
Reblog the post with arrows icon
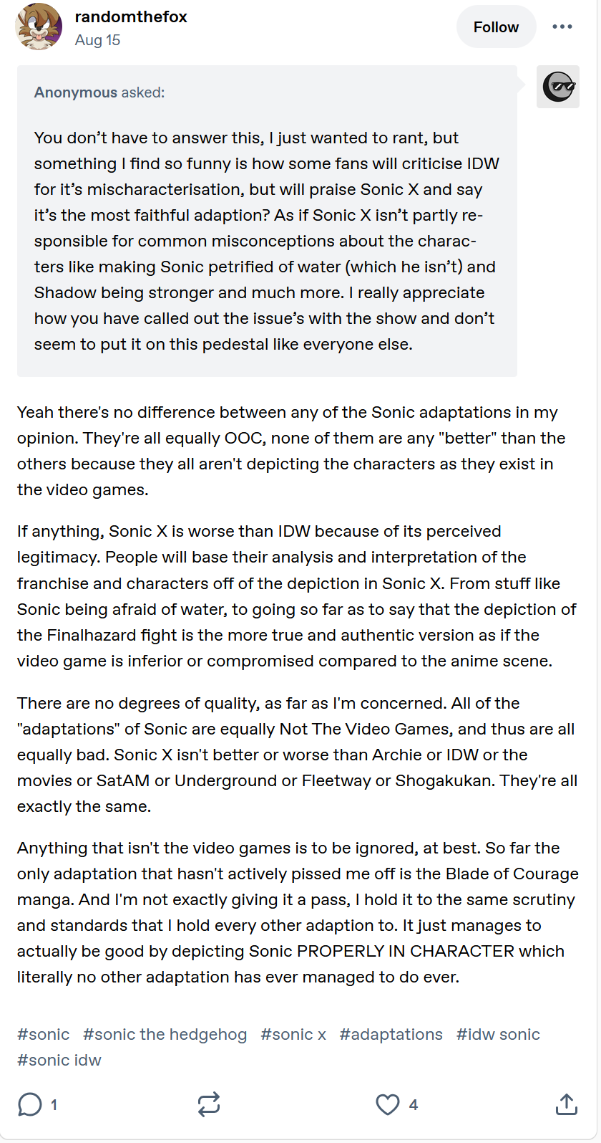point(209,1104)
